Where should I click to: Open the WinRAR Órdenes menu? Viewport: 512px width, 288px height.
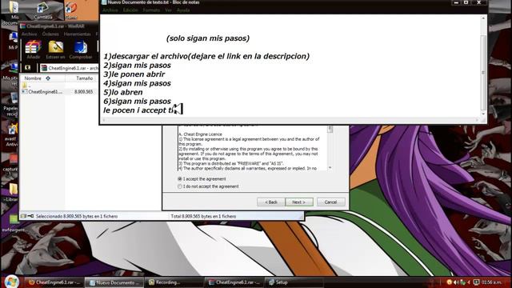tap(50, 34)
